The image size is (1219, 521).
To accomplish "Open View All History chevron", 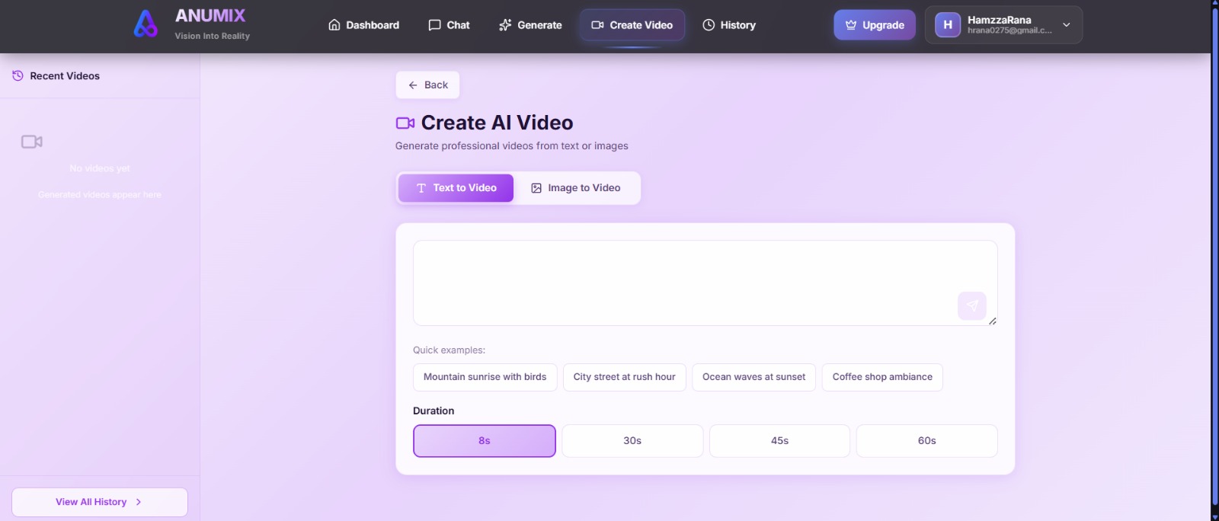I will [x=139, y=502].
